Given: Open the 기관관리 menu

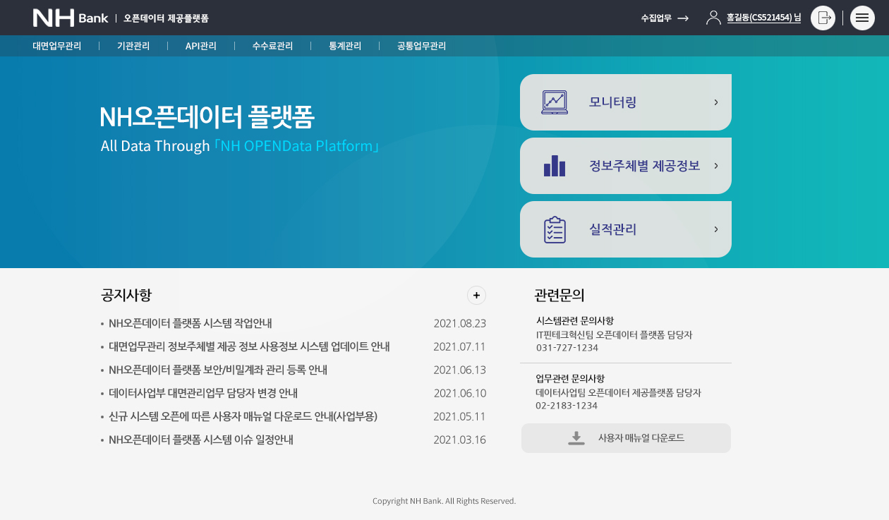Looking at the screenshot, I should pyautogui.click(x=133, y=46).
